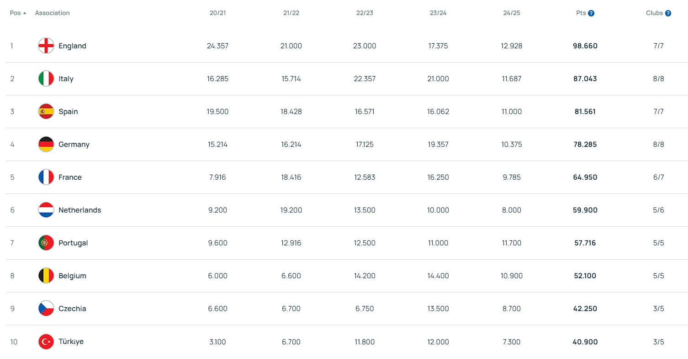Click the Spain flag icon
The image size is (688, 359).
[46, 112]
